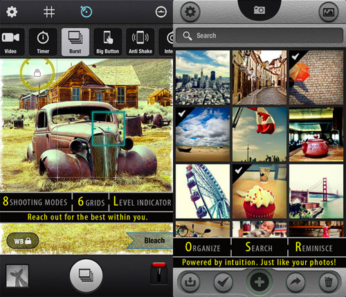The height and width of the screenshot is (297, 346).
Task: Activate Anti Shake mode
Action: (140, 42)
